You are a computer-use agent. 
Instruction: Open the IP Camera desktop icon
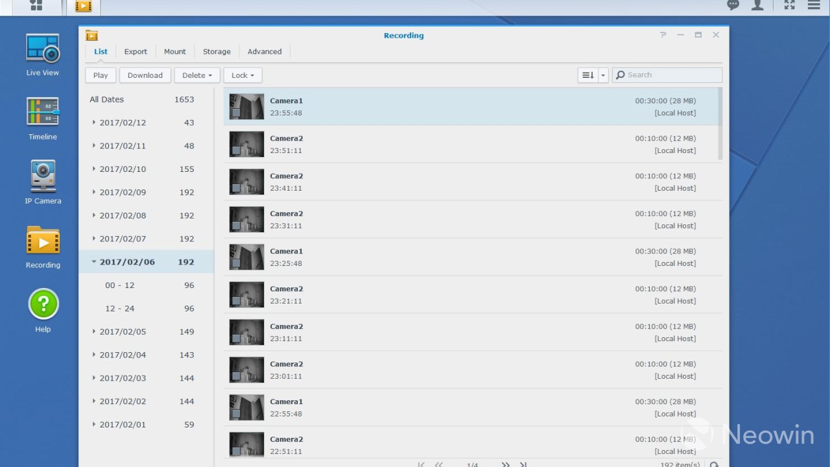[x=43, y=176]
